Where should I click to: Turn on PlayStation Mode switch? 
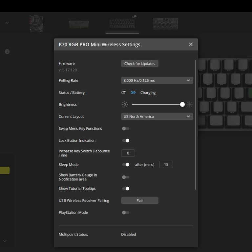[x=125, y=213]
